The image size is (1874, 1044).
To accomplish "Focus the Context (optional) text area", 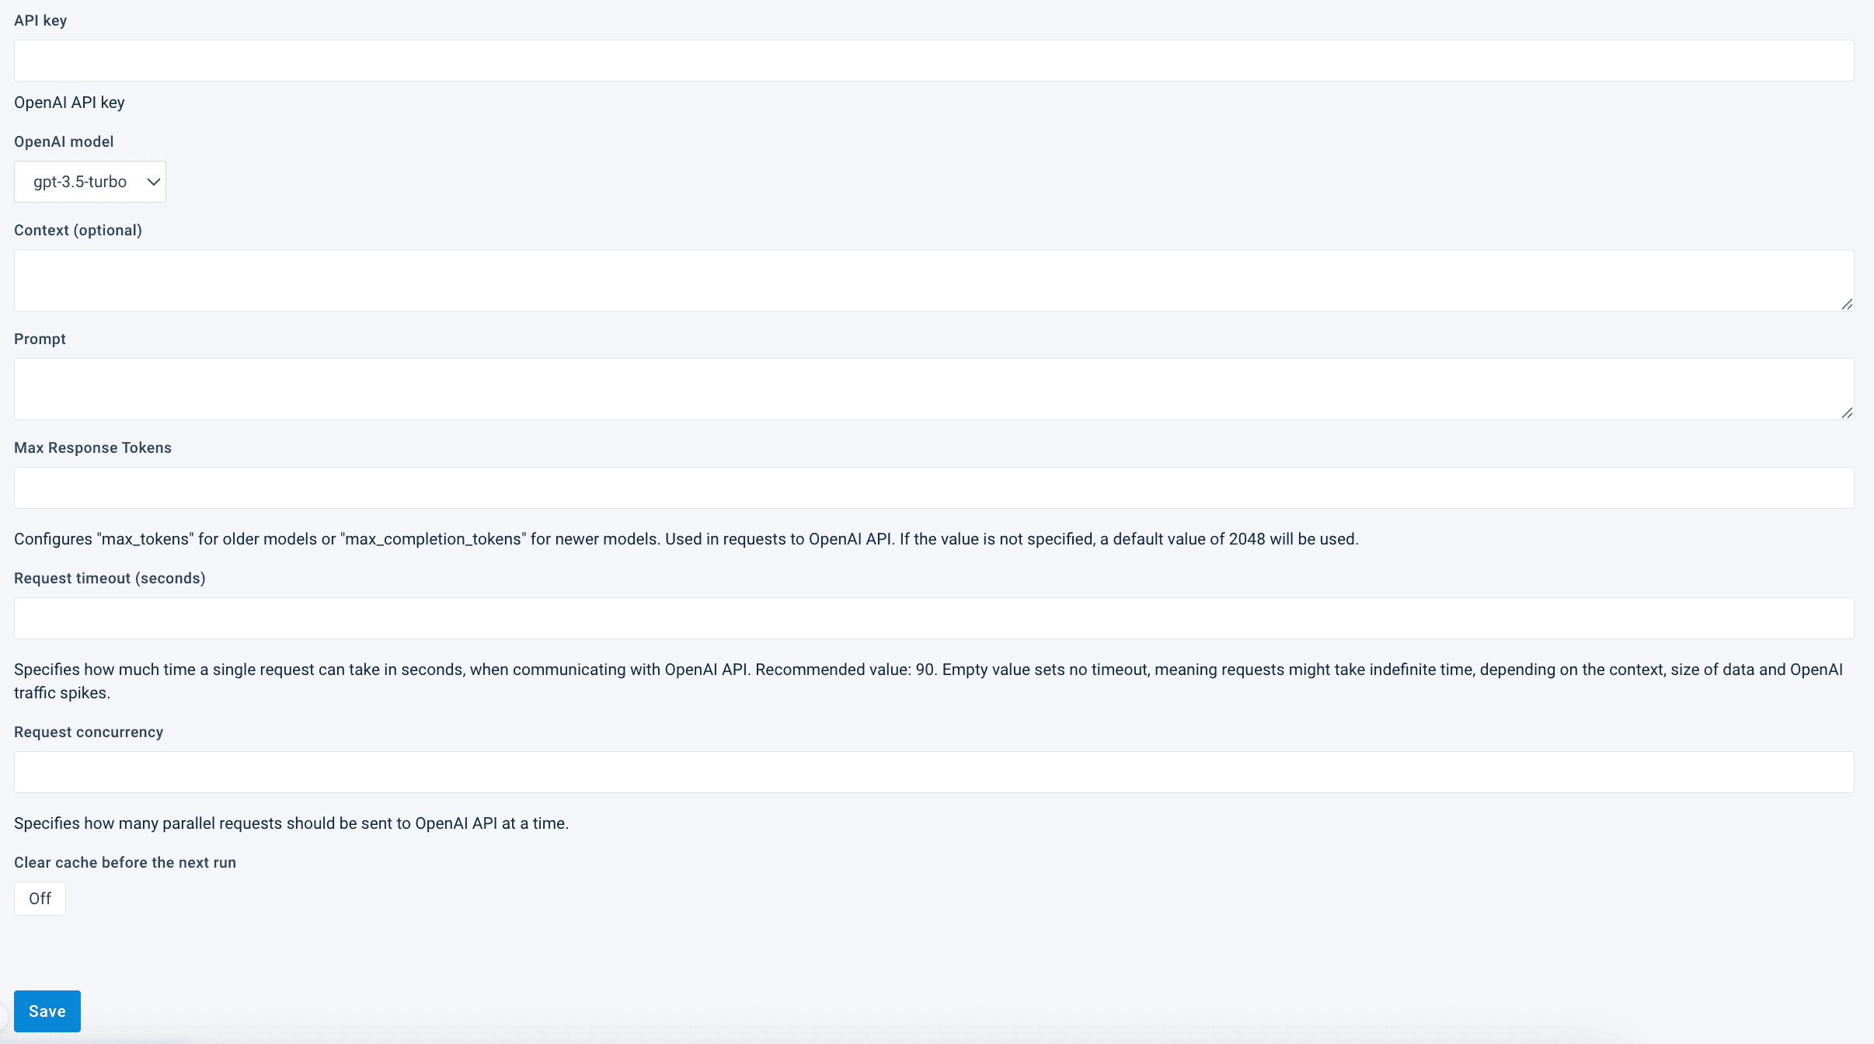I will pos(934,280).
